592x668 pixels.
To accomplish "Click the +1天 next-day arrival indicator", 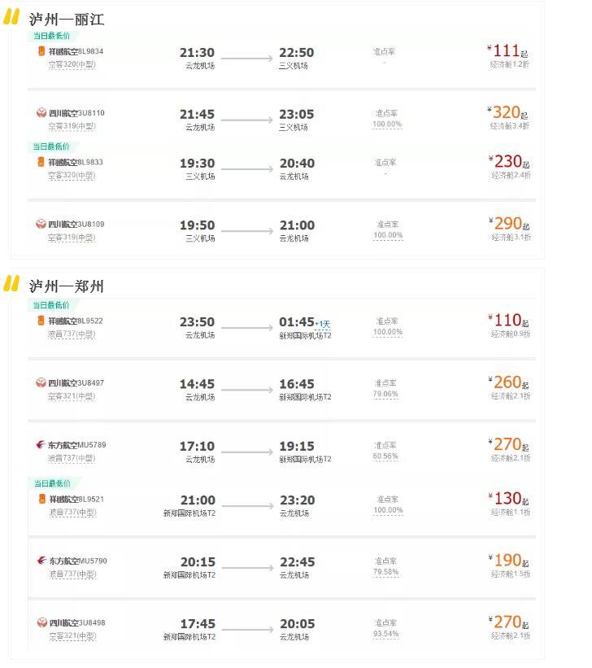I will point(323,323).
